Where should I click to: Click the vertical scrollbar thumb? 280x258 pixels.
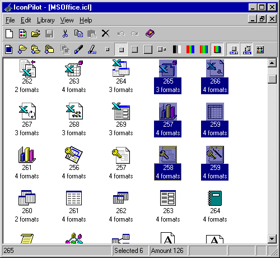(272, 79)
